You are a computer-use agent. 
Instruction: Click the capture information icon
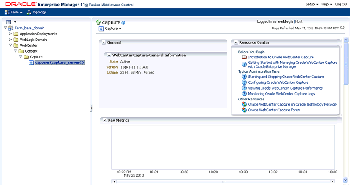(123, 23)
